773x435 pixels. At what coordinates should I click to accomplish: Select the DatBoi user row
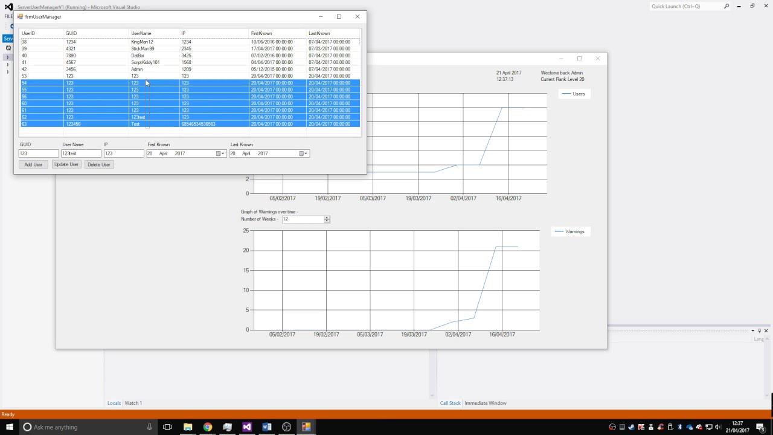pyautogui.click(x=190, y=56)
